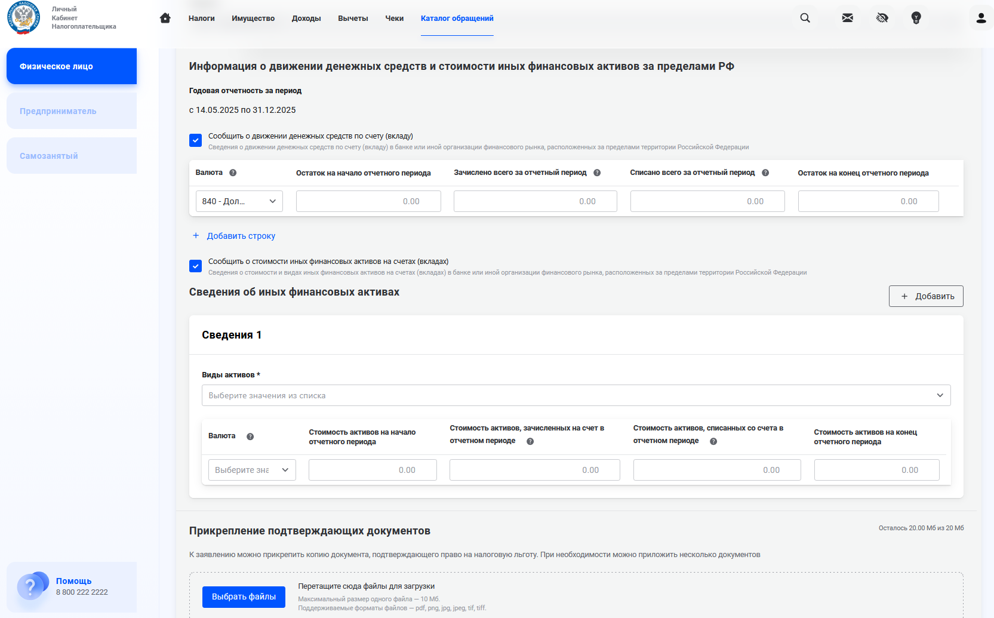Image resolution: width=994 pixels, height=618 pixels.
Task: Toggle the crossed-eye visibility icon
Action: [882, 18]
